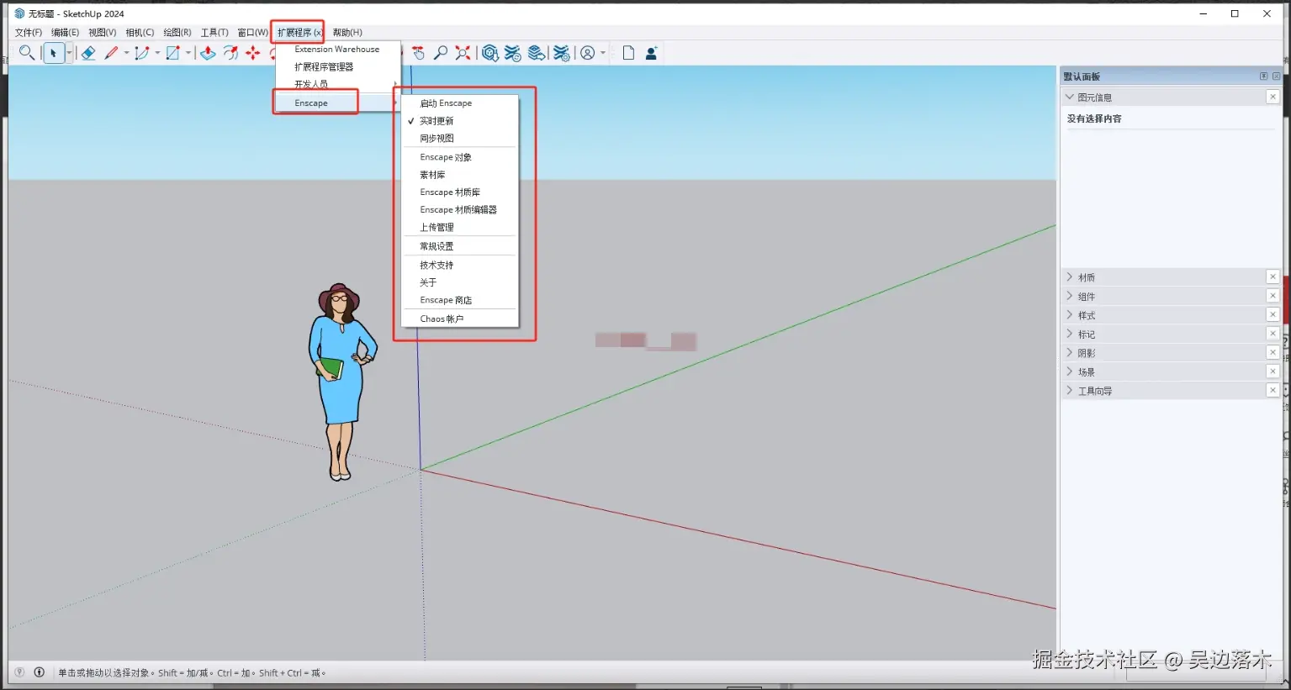This screenshot has width=1291, height=690.
Task: Open the 文件(F) menu
Action: [x=28, y=33]
